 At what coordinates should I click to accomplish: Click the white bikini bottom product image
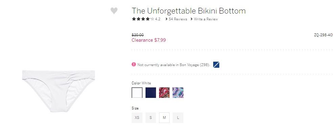[x=59, y=91]
